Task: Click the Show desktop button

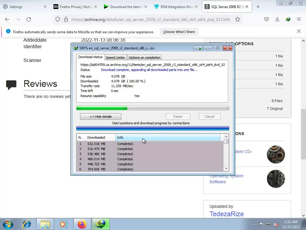Action: (x=304, y=224)
